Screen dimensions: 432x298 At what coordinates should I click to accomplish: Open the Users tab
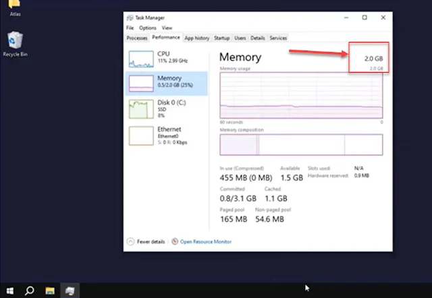(x=240, y=38)
